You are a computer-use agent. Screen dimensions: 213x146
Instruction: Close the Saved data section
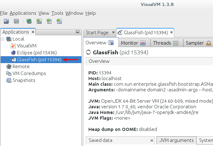coord(152,141)
